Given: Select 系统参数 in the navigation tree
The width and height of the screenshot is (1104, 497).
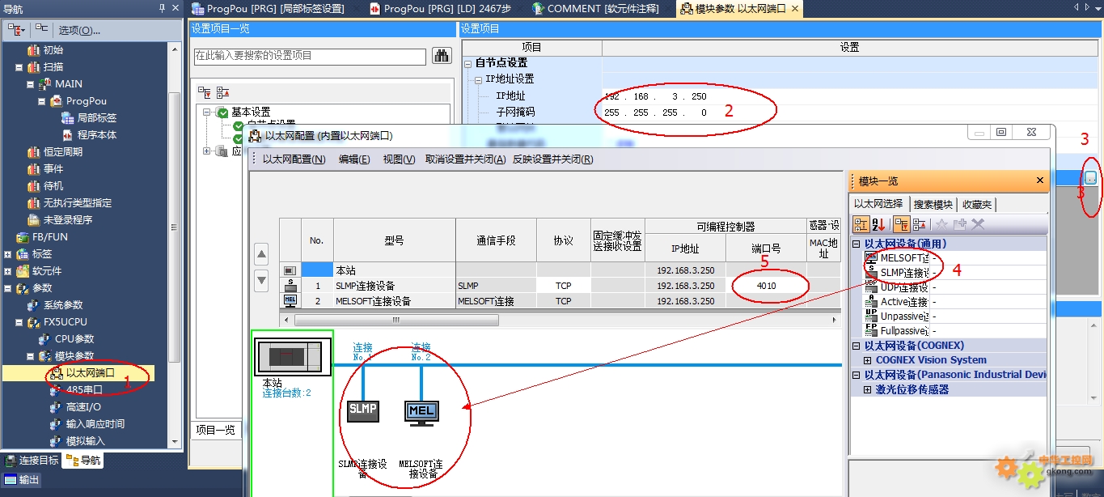Looking at the screenshot, I should (x=63, y=305).
